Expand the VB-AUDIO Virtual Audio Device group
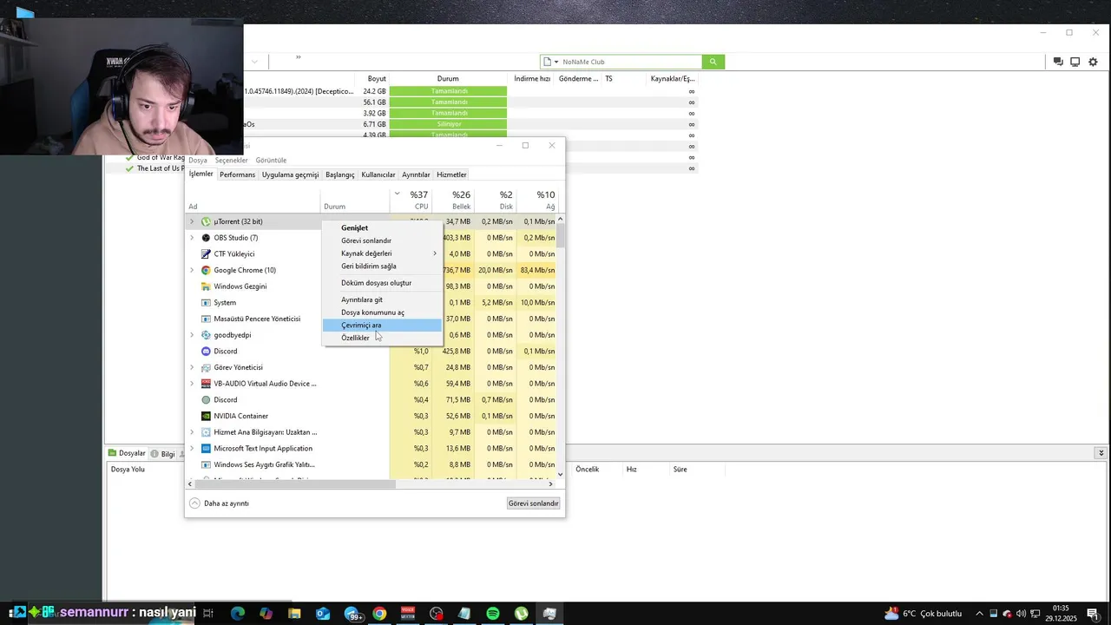1111x625 pixels. tap(192, 384)
